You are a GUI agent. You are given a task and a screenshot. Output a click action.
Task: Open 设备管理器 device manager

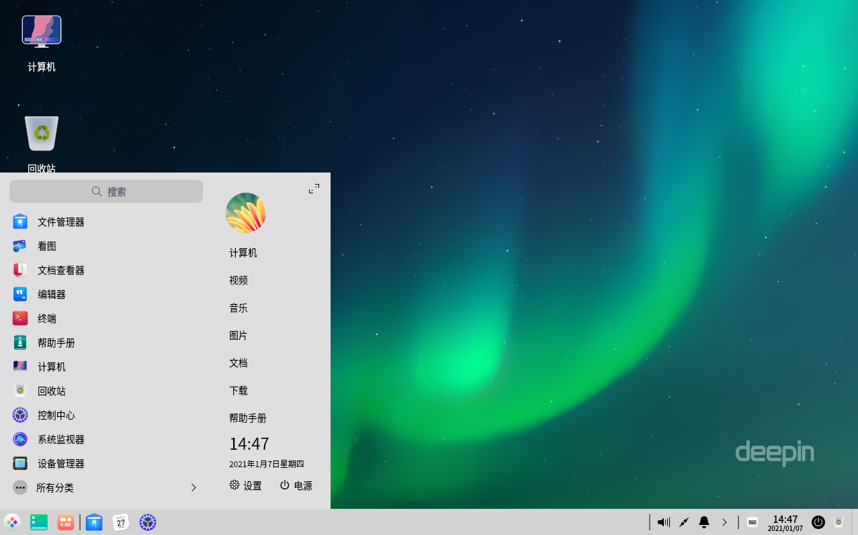tap(60, 464)
